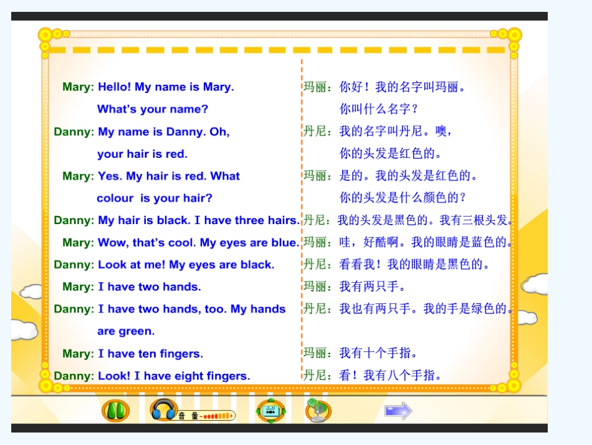Go to next page with blue arrow
This screenshot has width=592, height=445.
click(x=398, y=411)
